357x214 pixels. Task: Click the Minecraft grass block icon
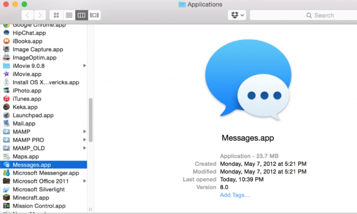[6, 198]
